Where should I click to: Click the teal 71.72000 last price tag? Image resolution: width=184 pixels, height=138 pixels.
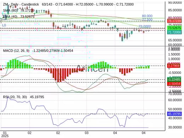(174, 32)
